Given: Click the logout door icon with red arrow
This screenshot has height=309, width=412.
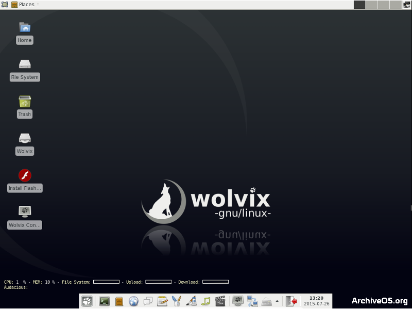Looking at the screenshot, I should (291, 301).
